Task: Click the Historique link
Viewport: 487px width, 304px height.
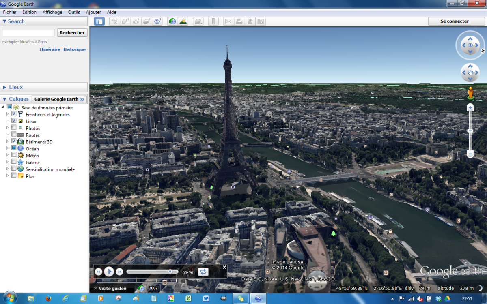Action: click(x=74, y=49)
